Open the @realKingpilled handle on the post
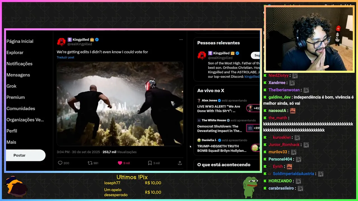 click(79, 44)
